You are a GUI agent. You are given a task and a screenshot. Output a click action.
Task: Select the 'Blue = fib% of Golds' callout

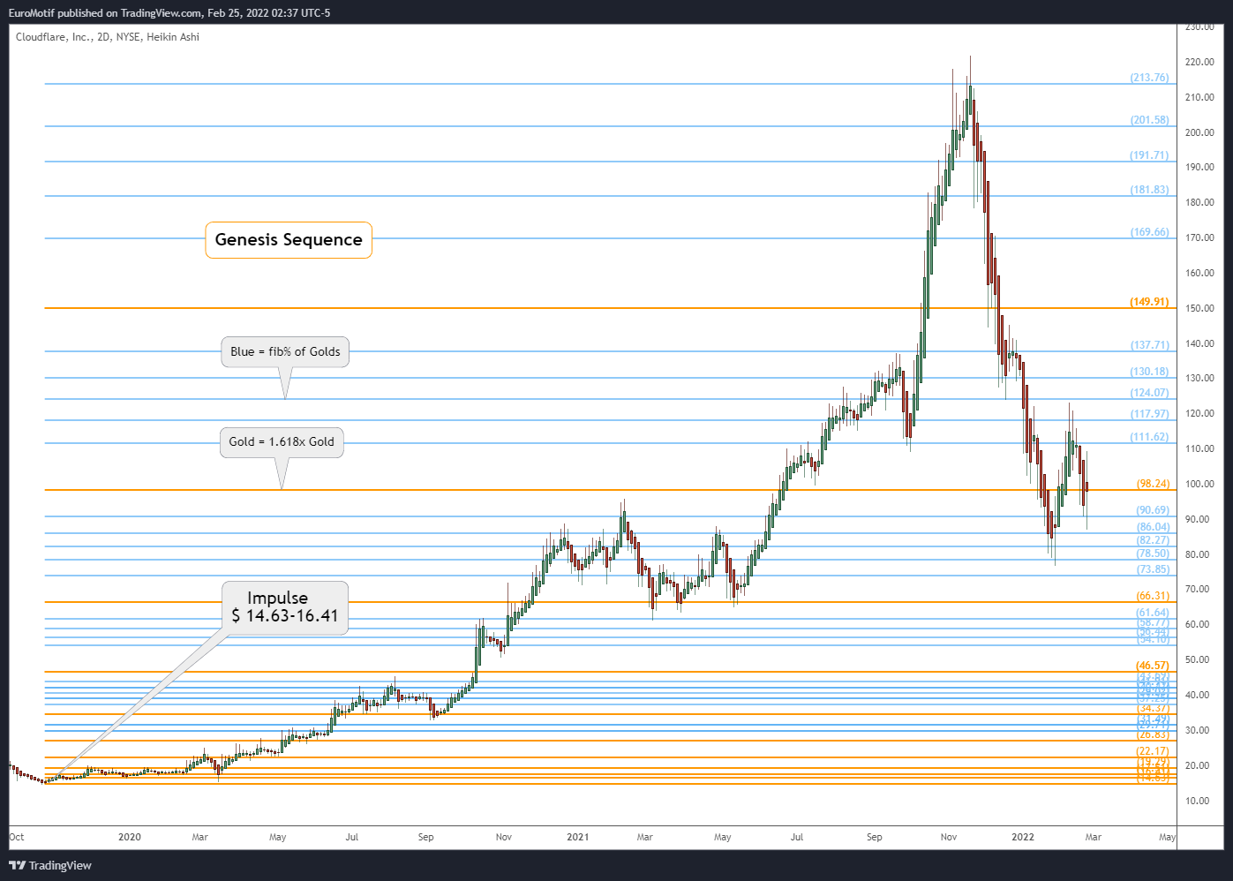285,351
